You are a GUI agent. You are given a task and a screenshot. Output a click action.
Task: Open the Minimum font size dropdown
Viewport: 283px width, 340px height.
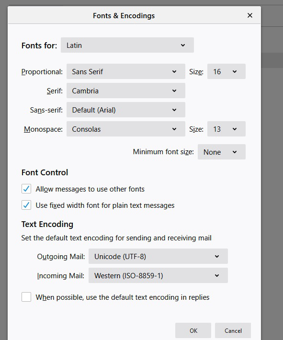222,152
